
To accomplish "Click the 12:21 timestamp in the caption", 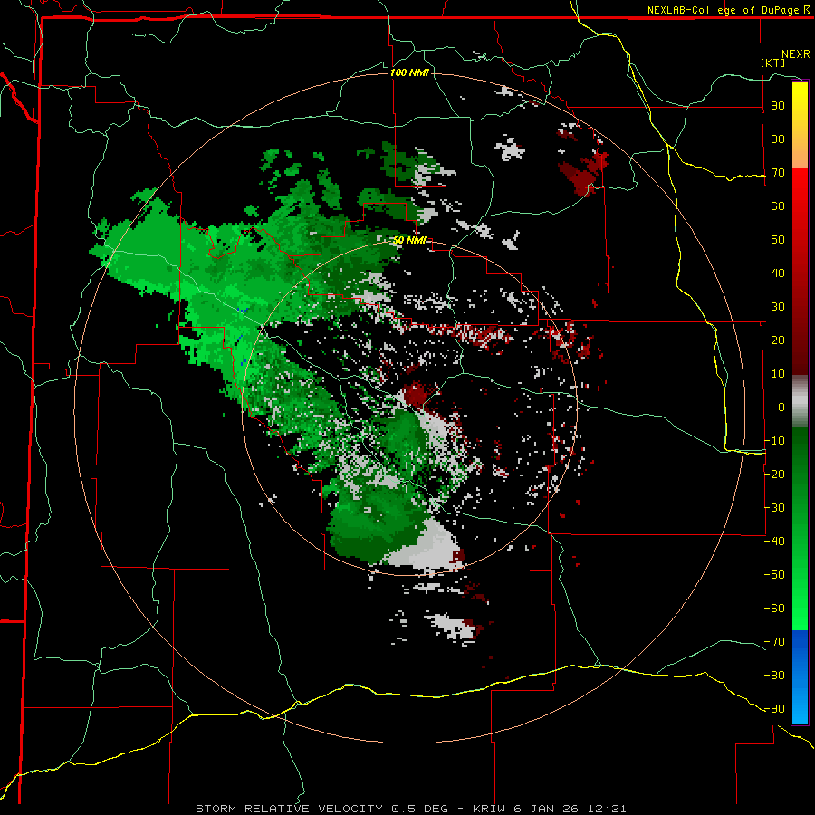I will 607,809.
